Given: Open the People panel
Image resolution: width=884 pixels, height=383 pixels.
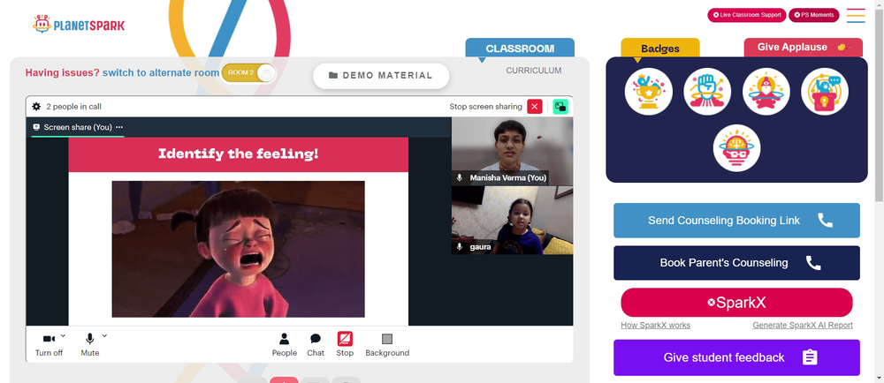Looking at the screenshot, I should [284, 345].
